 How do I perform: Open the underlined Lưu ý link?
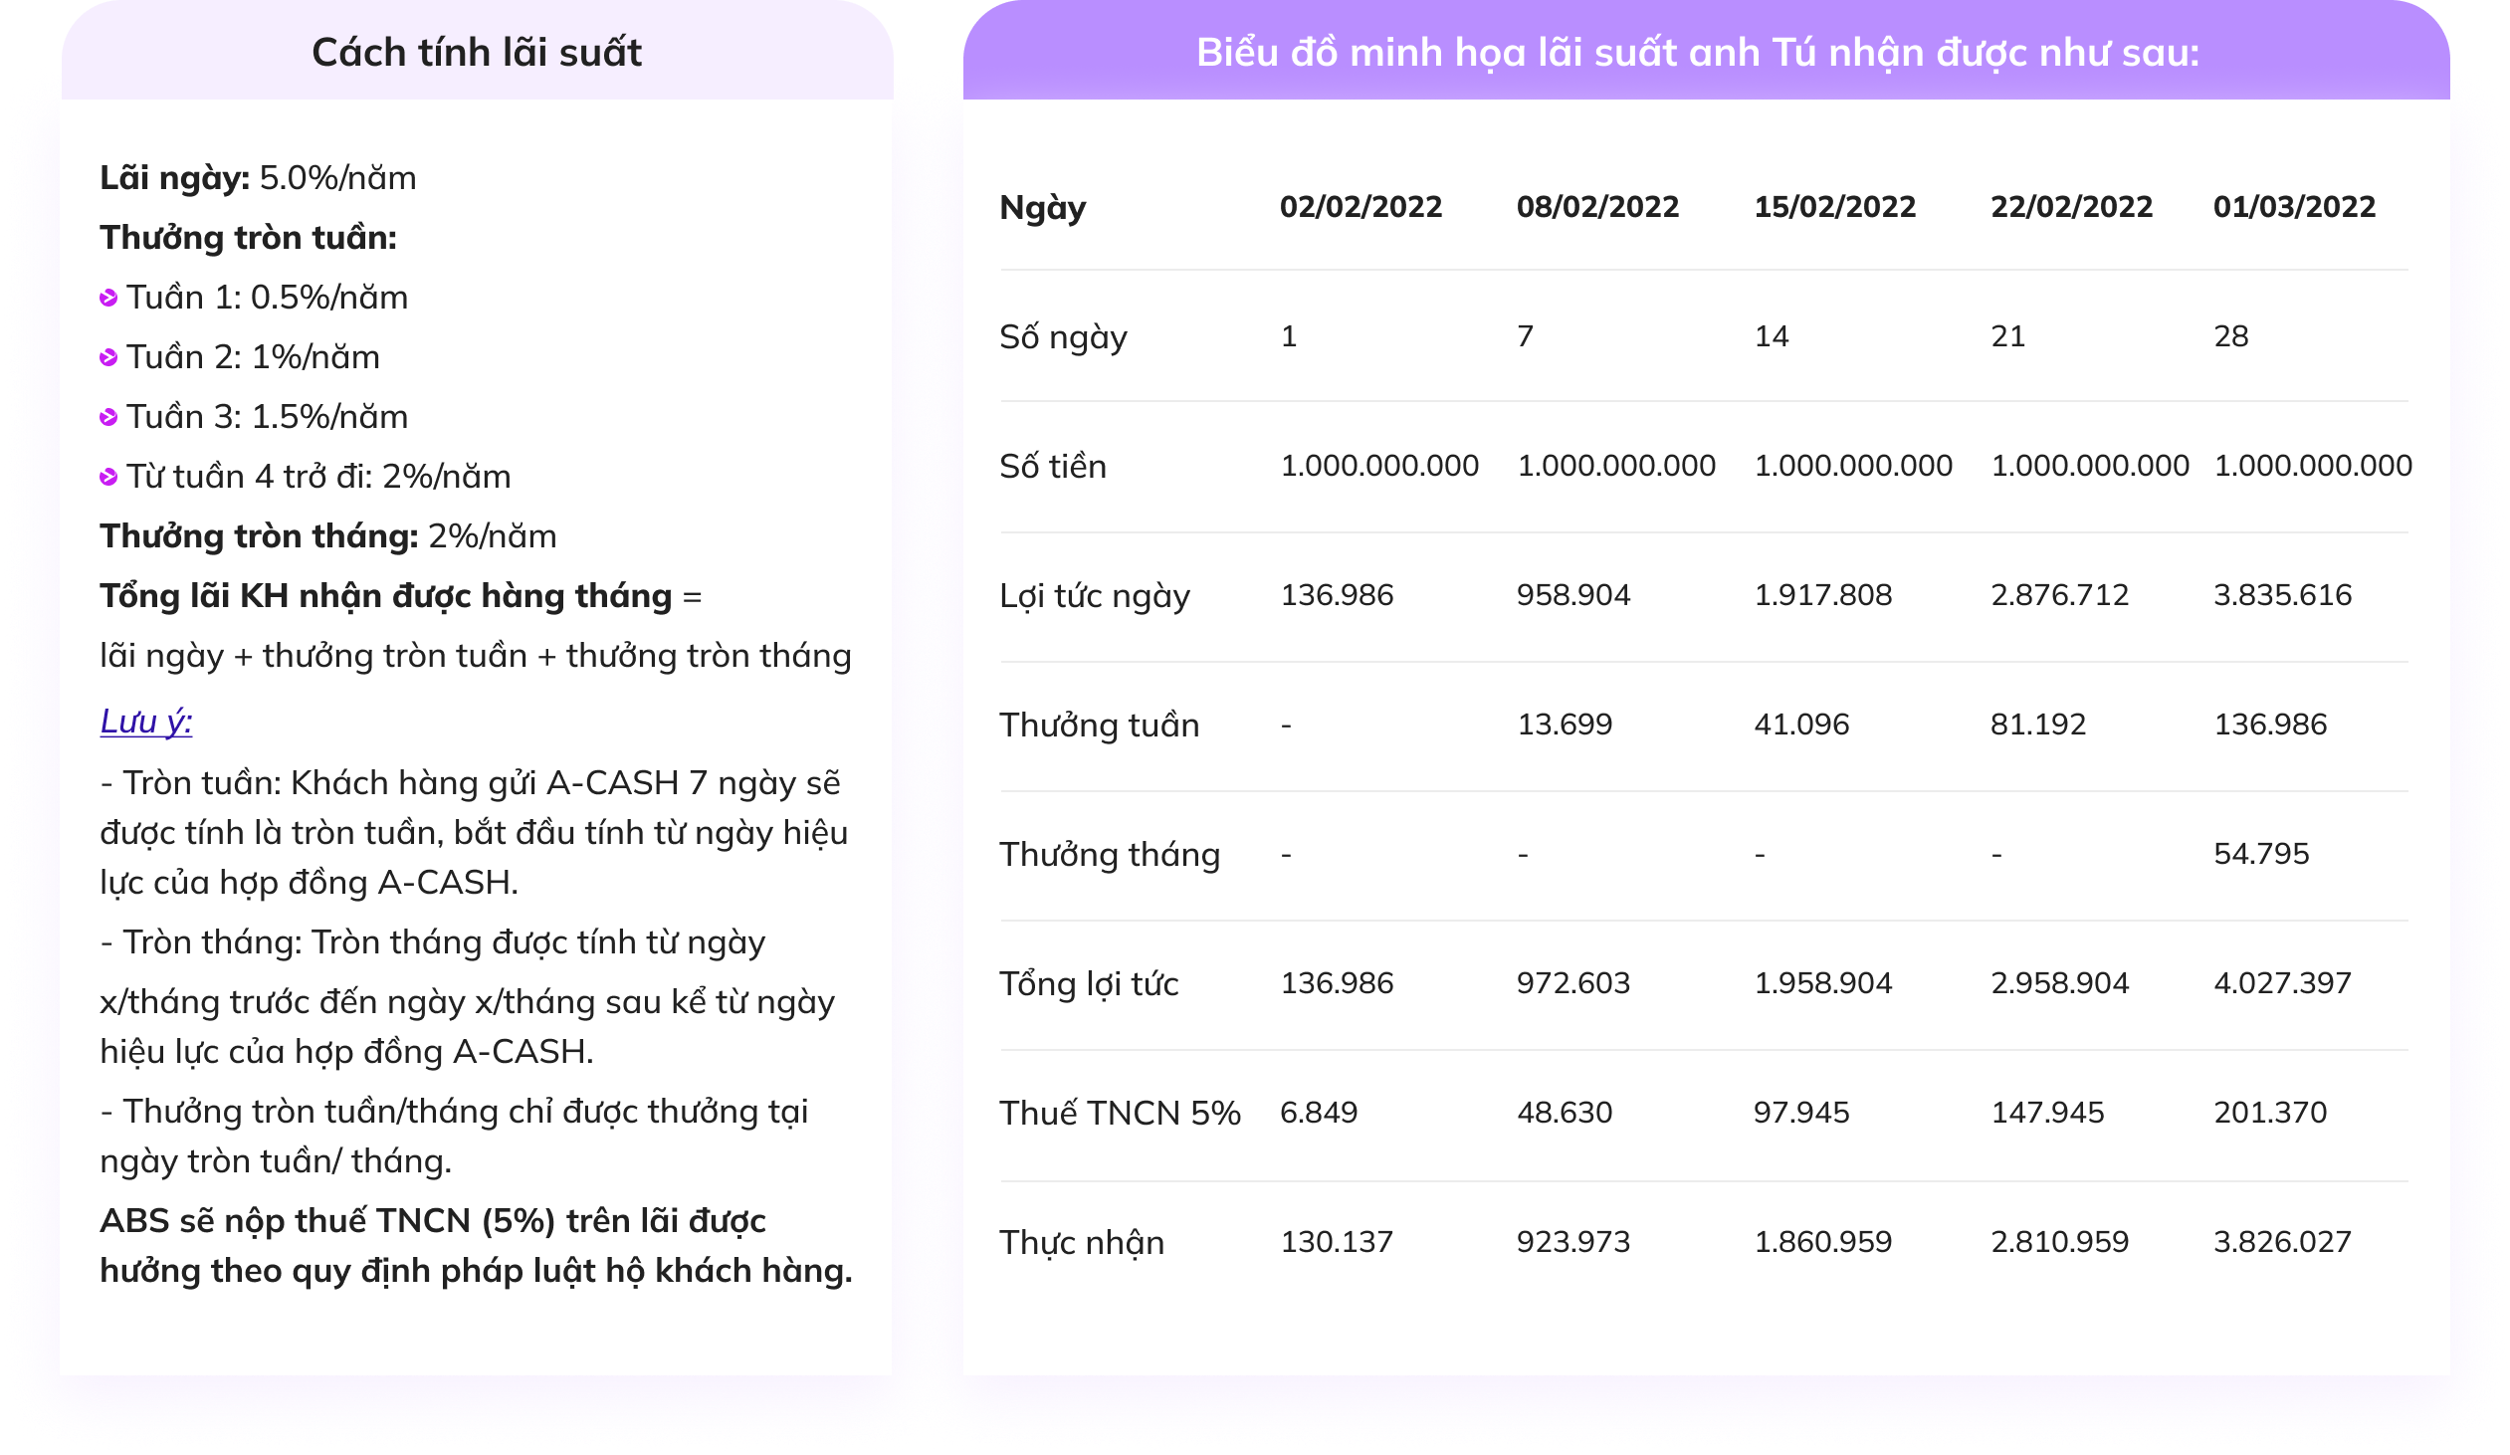coord(146,721)
